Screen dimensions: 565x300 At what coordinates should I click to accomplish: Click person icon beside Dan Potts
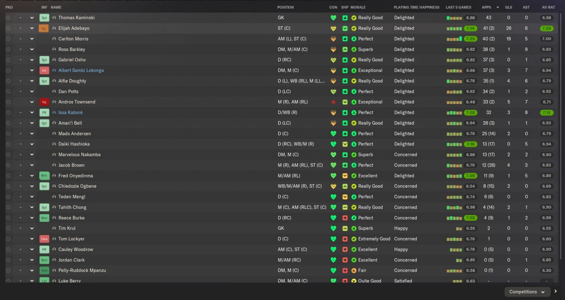(x=54, y=92)
